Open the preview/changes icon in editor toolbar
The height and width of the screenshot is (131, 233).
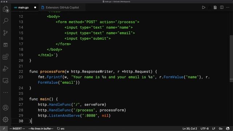(x=215, y=7)
